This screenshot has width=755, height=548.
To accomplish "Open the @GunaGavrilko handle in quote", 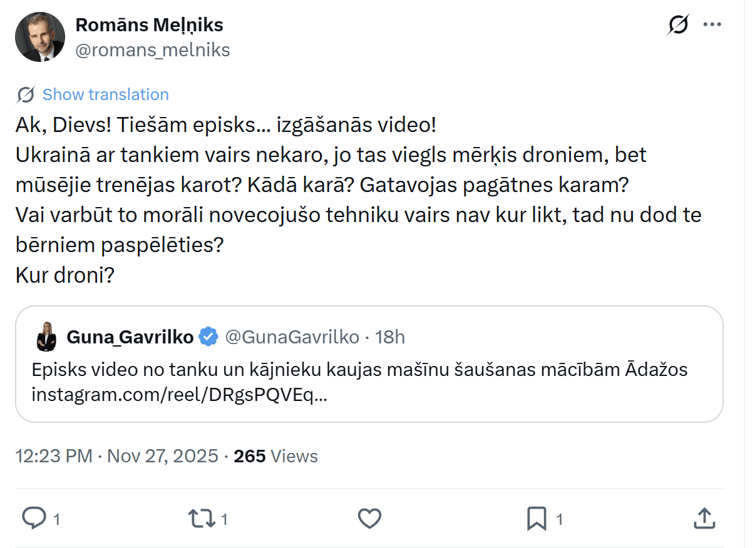I will tap(292, 337).
